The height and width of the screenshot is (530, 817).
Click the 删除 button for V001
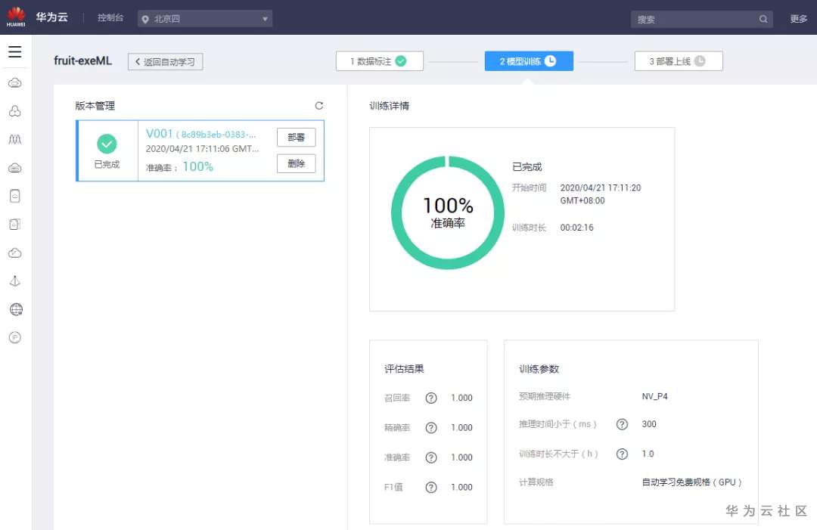pos(296,163)
